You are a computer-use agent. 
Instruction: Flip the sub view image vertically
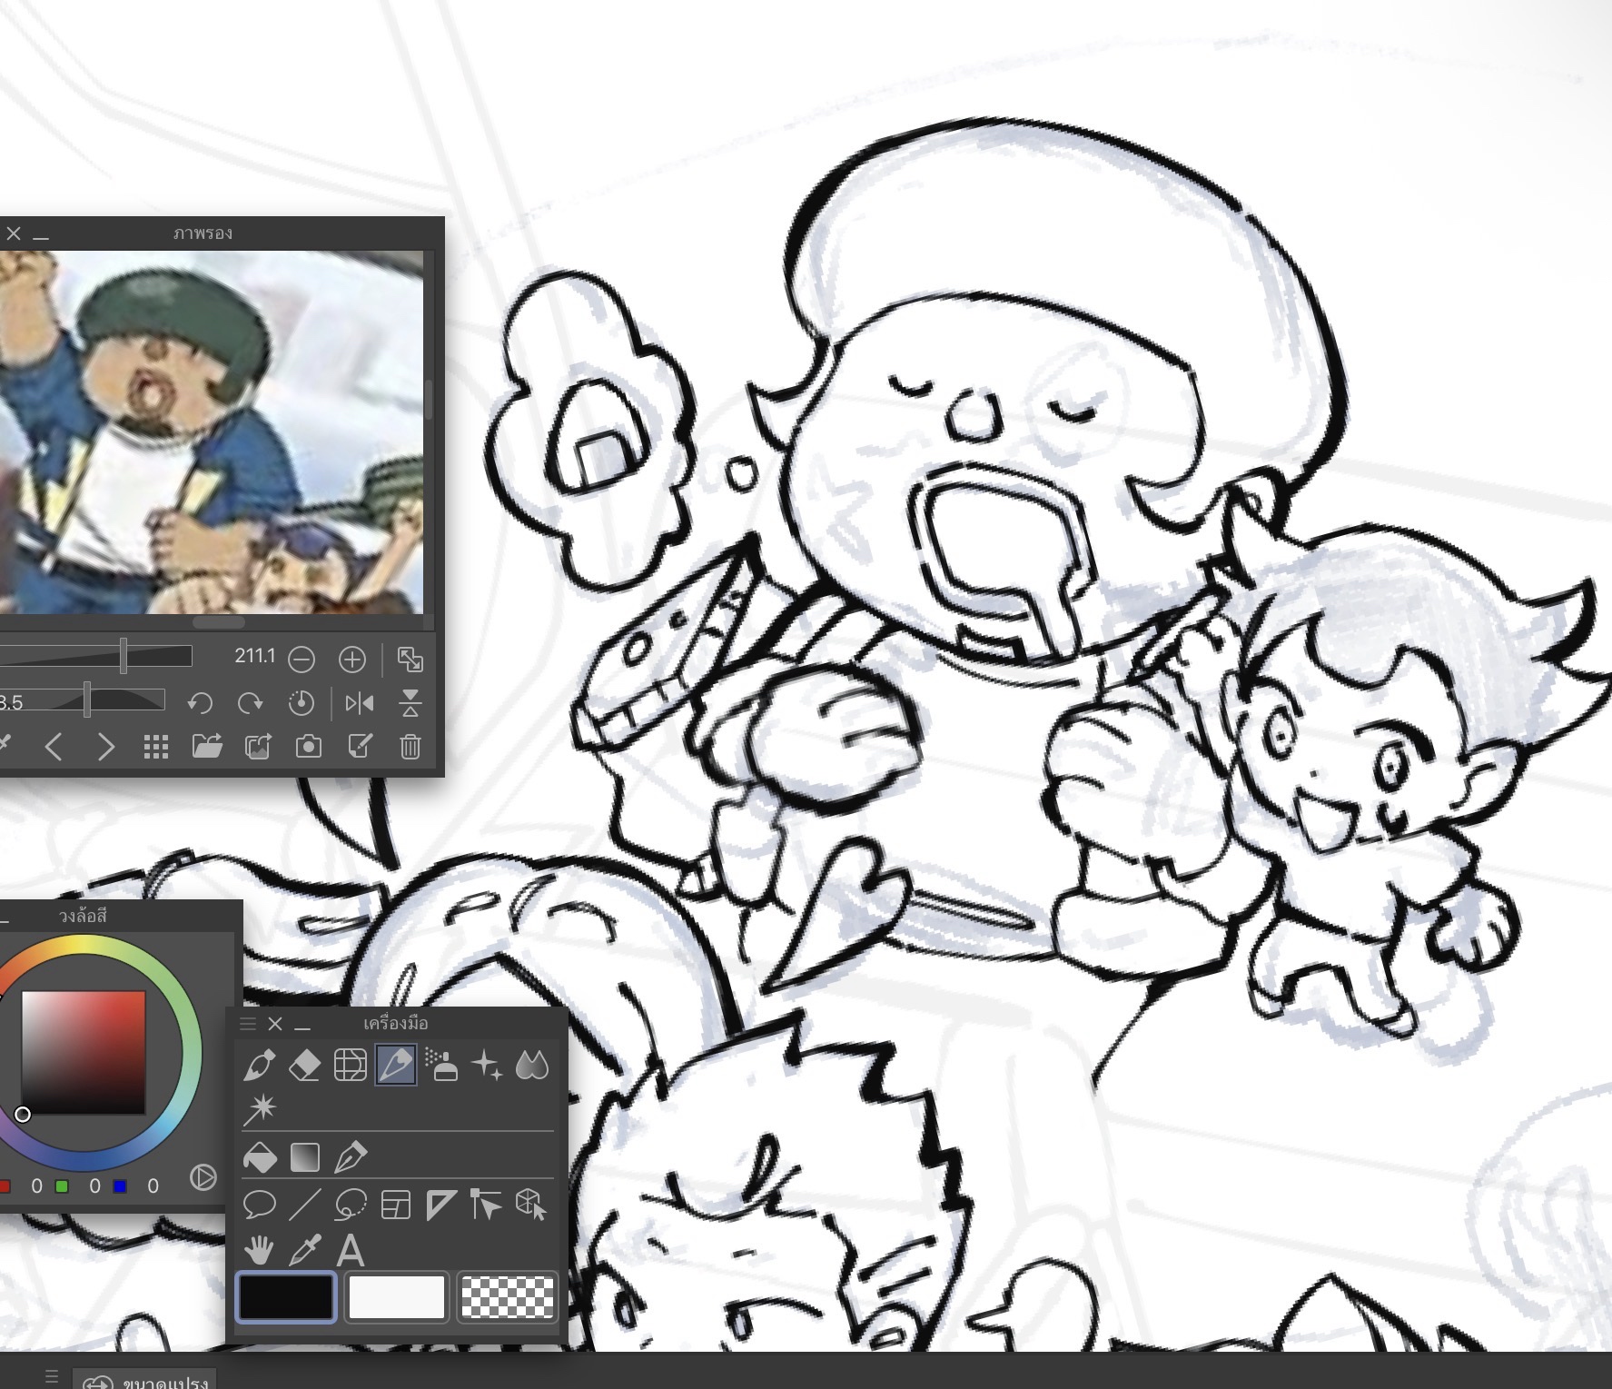tap(410, 703)
